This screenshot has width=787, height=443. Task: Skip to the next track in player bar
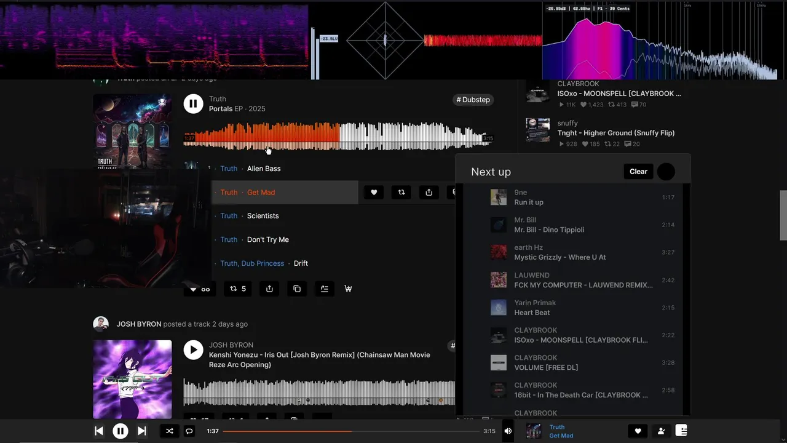(141, 431)
